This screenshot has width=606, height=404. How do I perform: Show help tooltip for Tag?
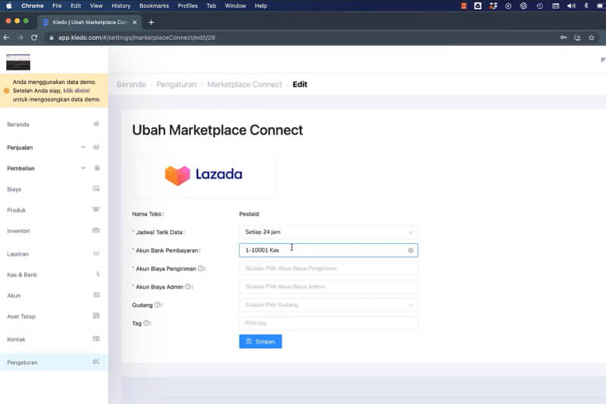click(146, 323)
